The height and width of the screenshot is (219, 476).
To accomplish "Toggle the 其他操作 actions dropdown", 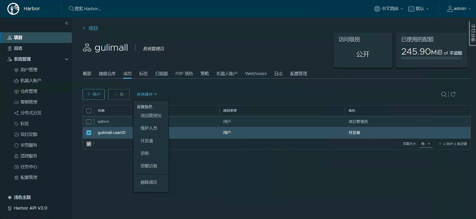I will coord(147,94).
